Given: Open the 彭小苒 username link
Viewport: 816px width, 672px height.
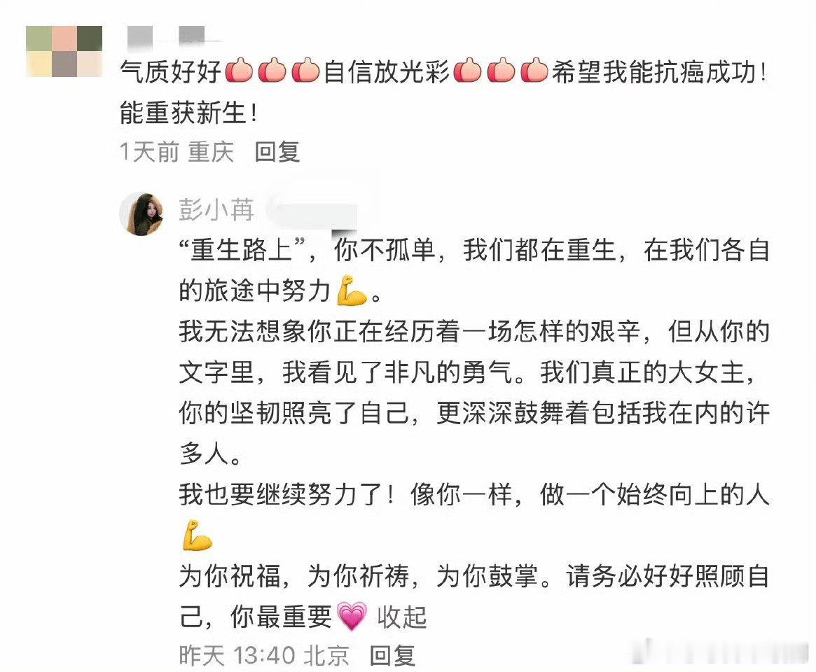Looking at the screenshot, I should [x=216, y=210].
